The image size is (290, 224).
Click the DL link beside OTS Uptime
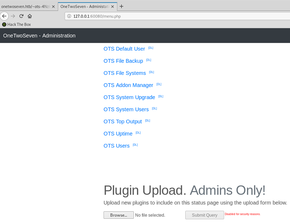coord(138,133)
